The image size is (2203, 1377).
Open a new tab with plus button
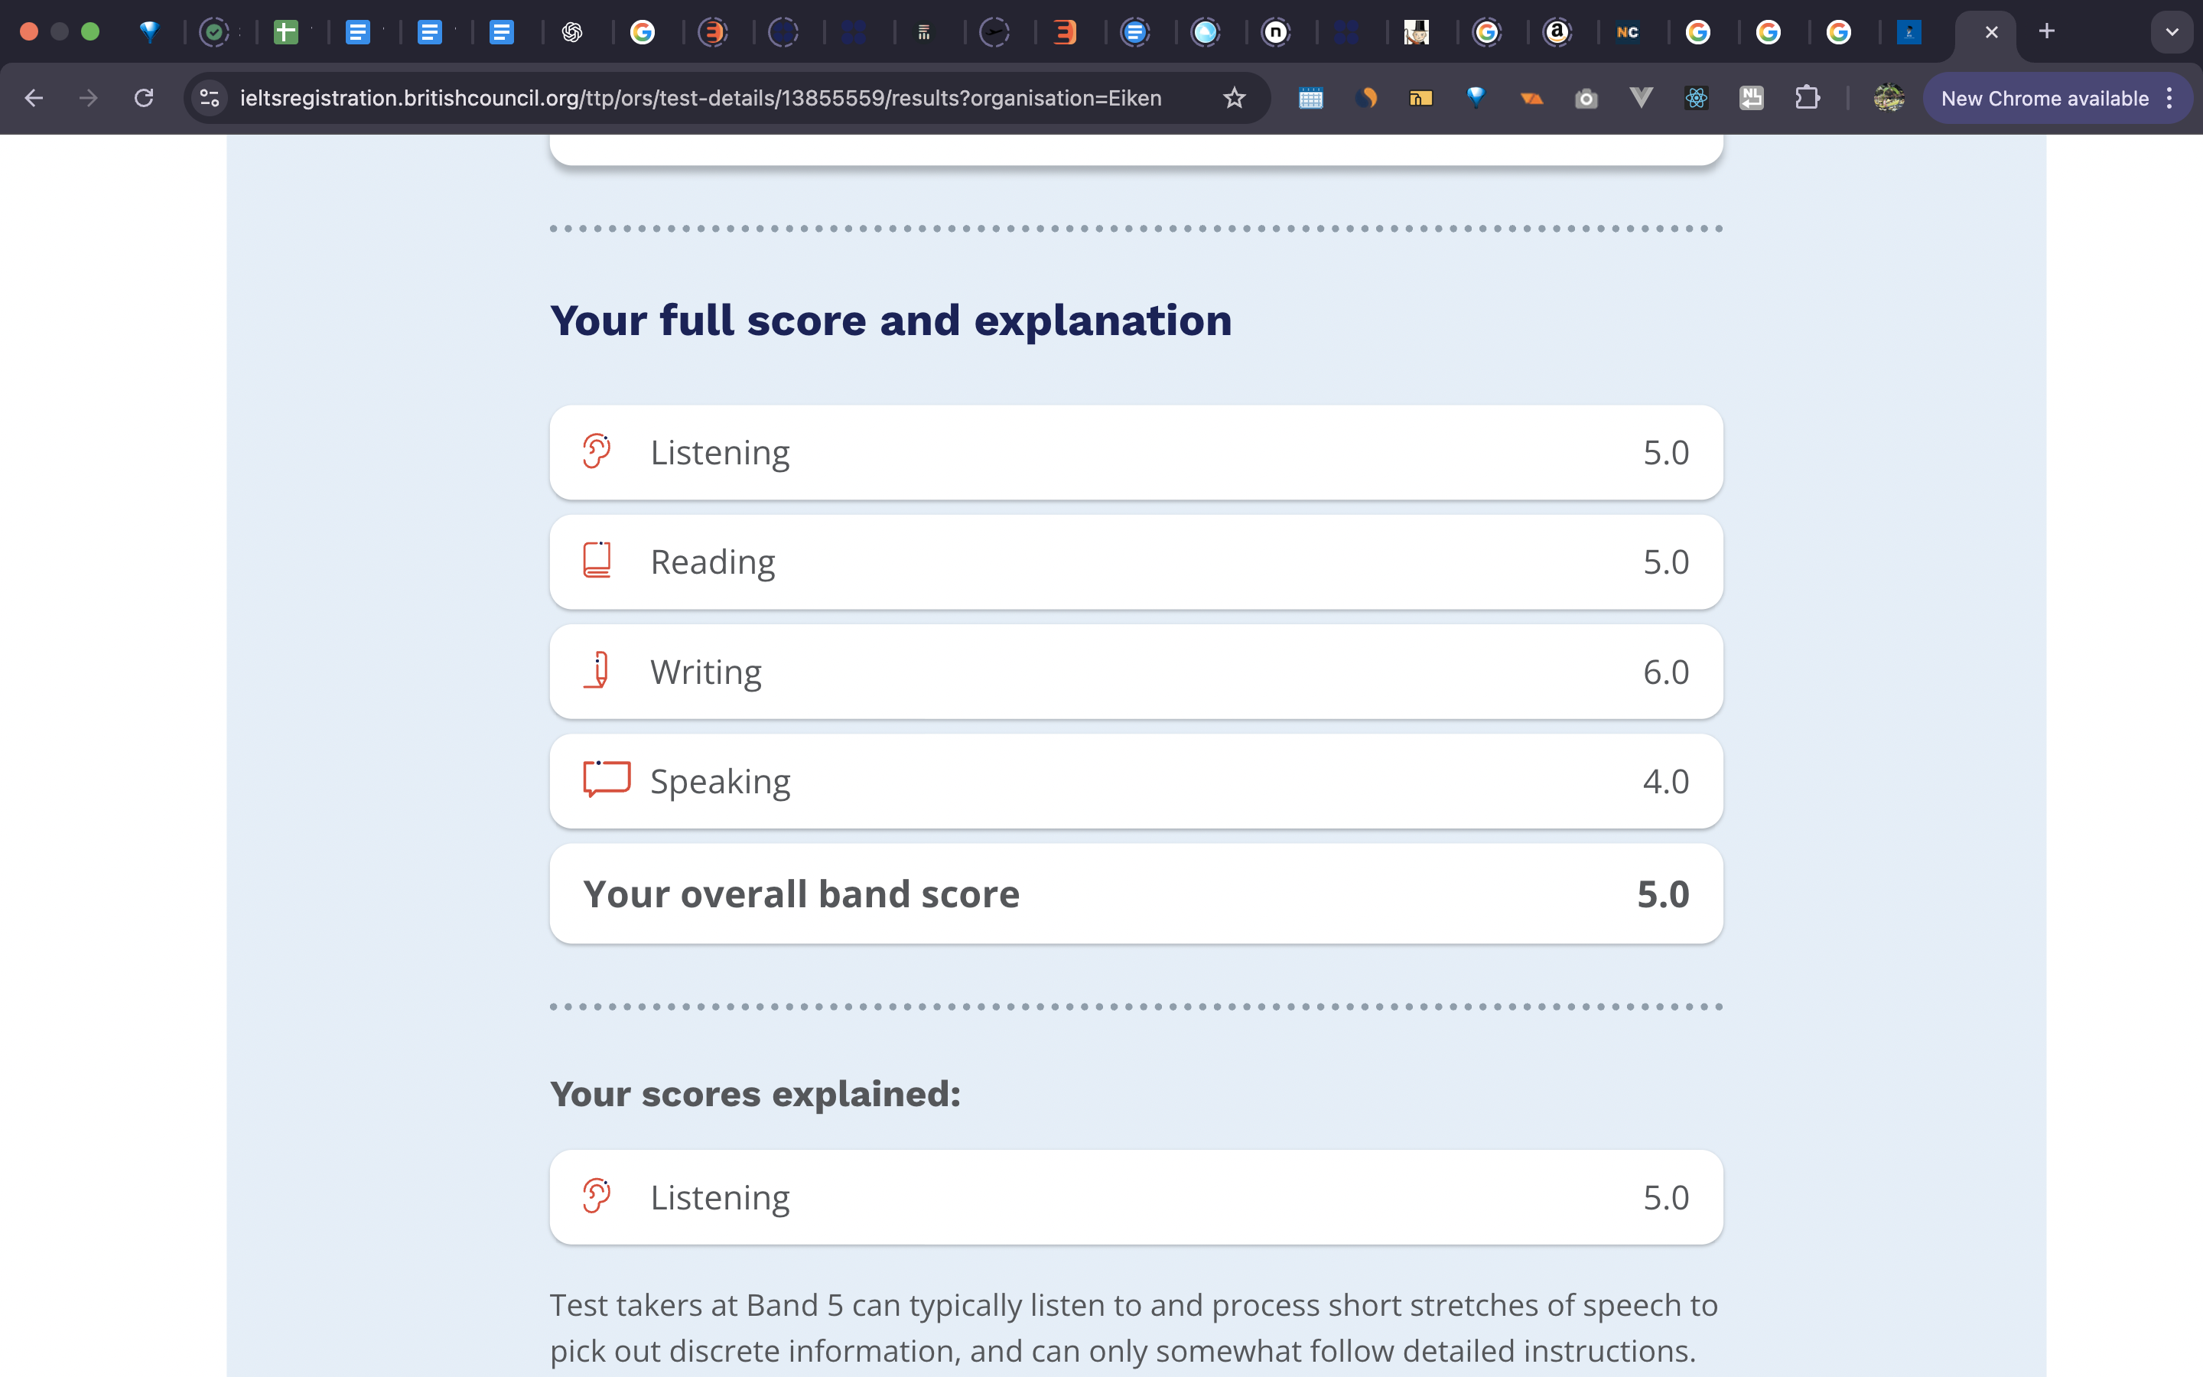click(x=2046, y=32)
